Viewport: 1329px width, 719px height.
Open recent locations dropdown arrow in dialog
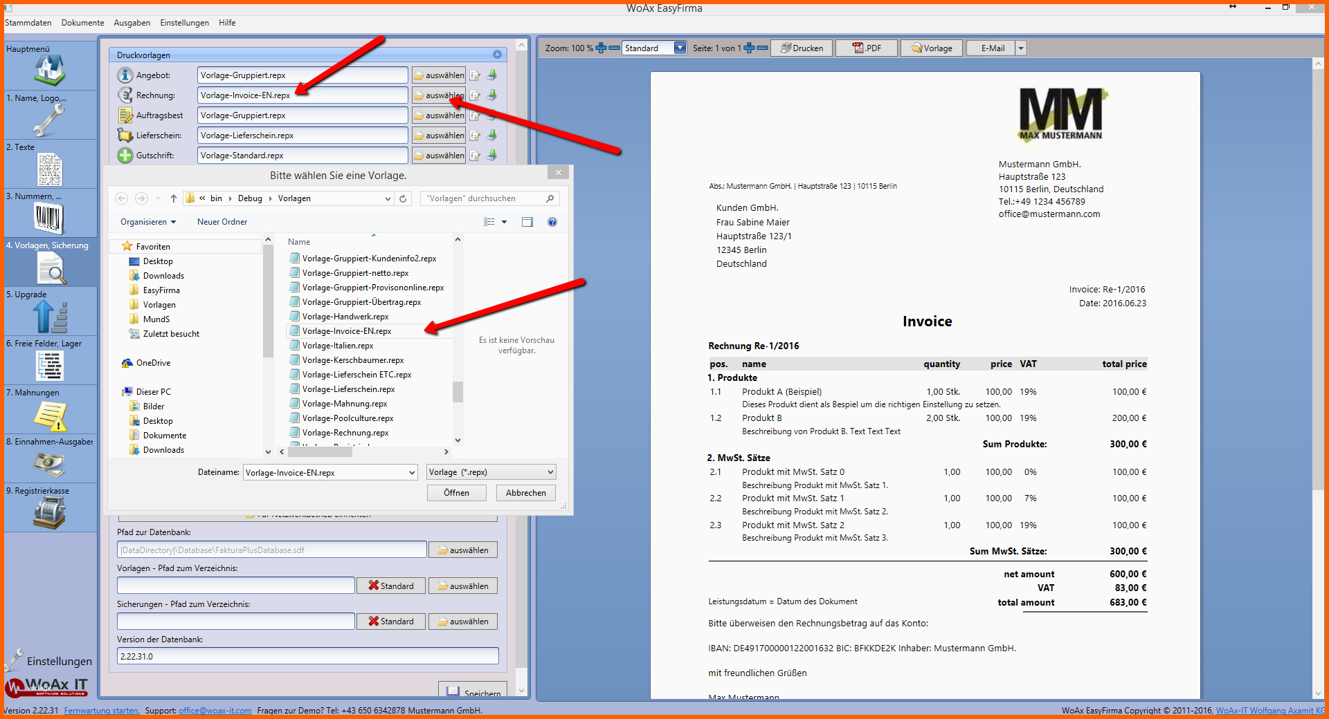click(x=158, y=198)
